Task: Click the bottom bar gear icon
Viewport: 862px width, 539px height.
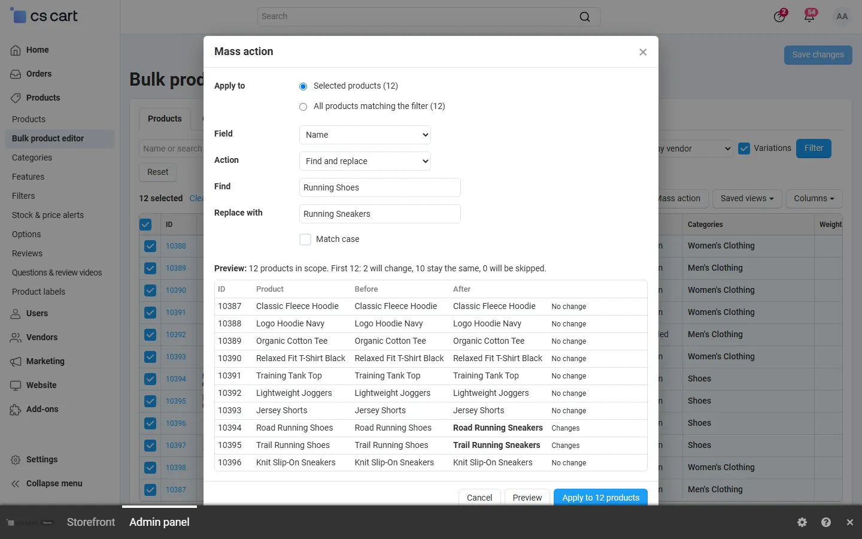Action: (x=802, y=522)
